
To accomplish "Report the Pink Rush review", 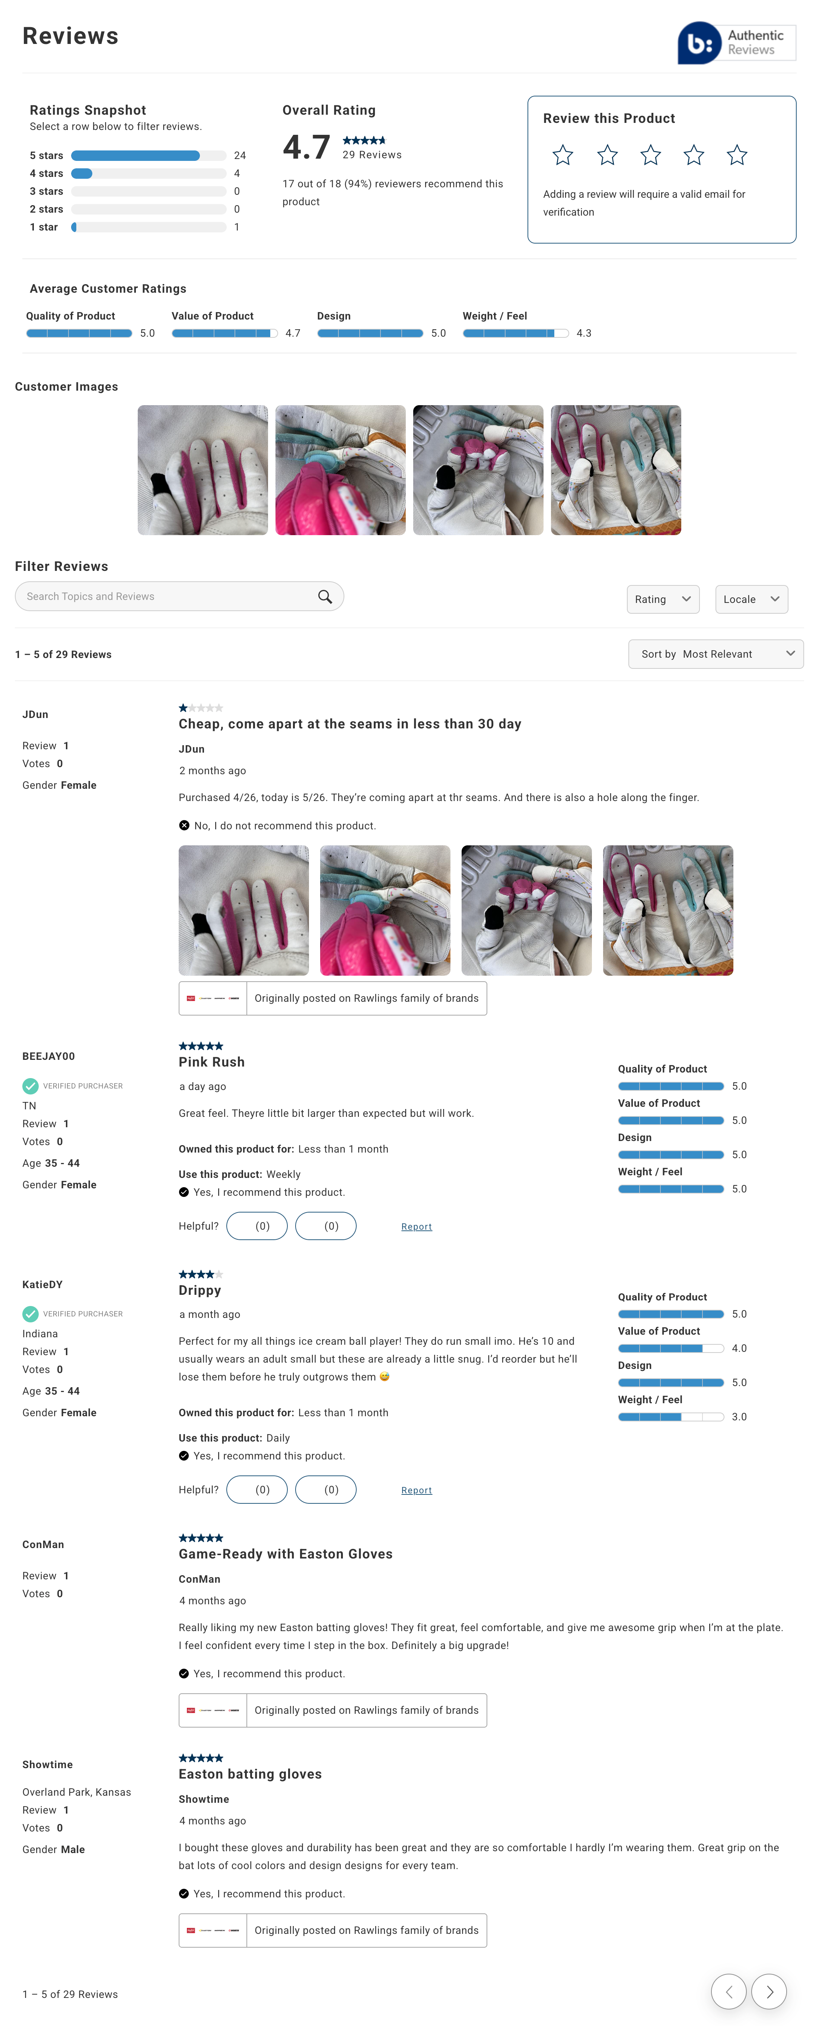I will tap(416, 1227).
